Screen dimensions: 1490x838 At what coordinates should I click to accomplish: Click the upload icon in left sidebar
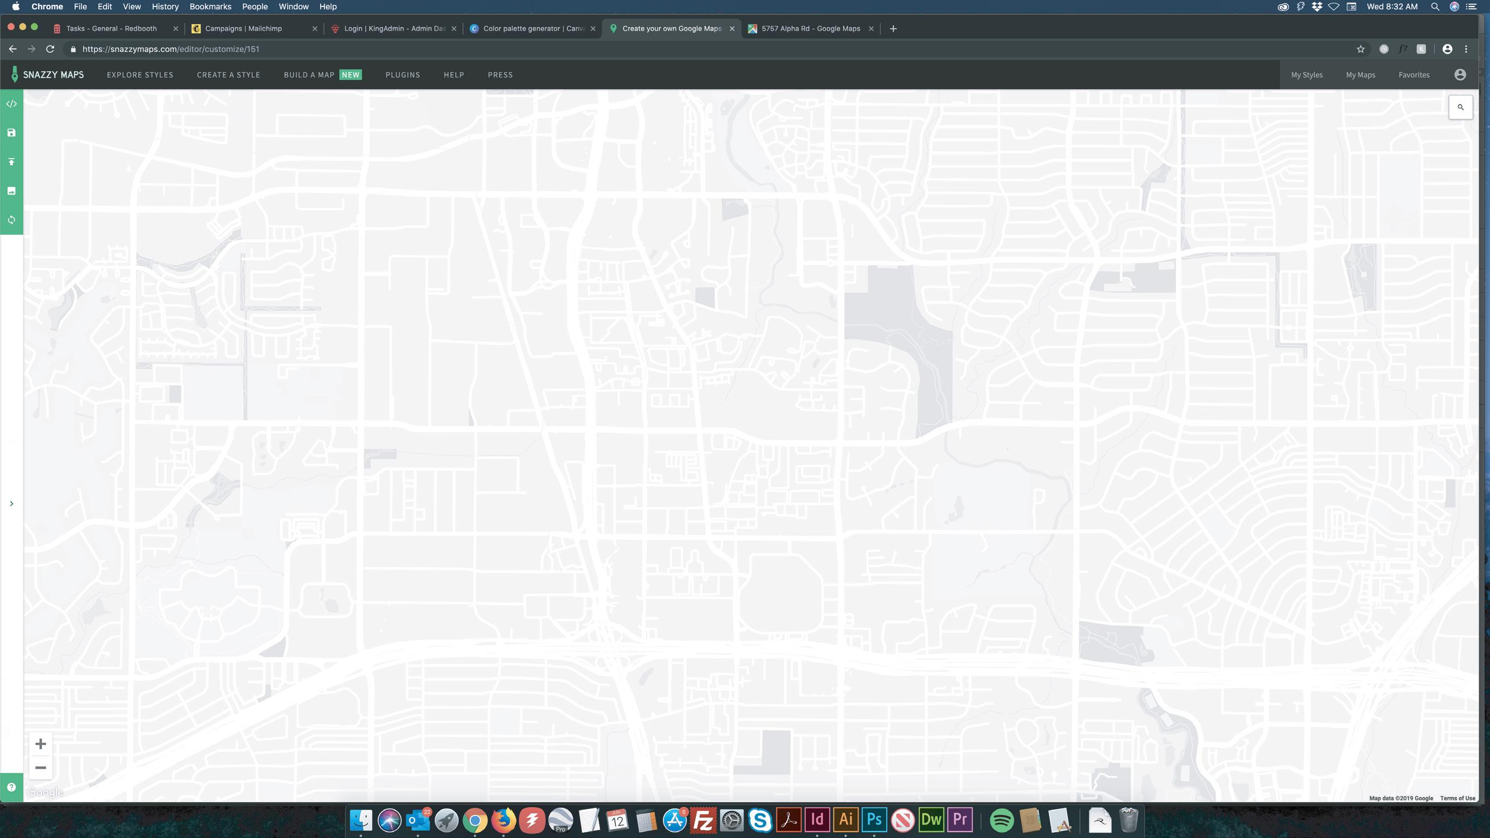tap(11, 162)
